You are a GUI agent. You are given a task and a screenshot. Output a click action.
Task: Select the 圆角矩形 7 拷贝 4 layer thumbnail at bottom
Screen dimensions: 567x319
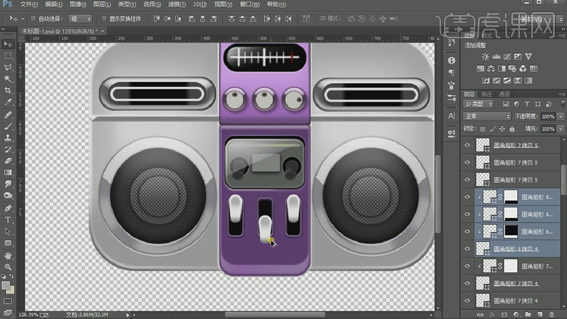click(483, 300)
